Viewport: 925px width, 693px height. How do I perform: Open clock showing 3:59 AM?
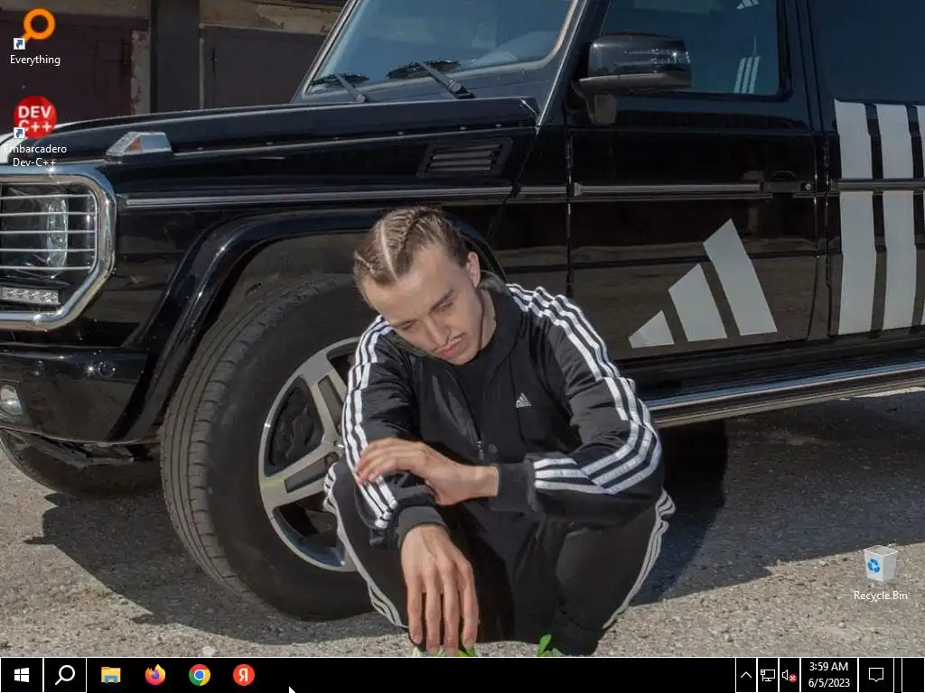click(829, 675)
